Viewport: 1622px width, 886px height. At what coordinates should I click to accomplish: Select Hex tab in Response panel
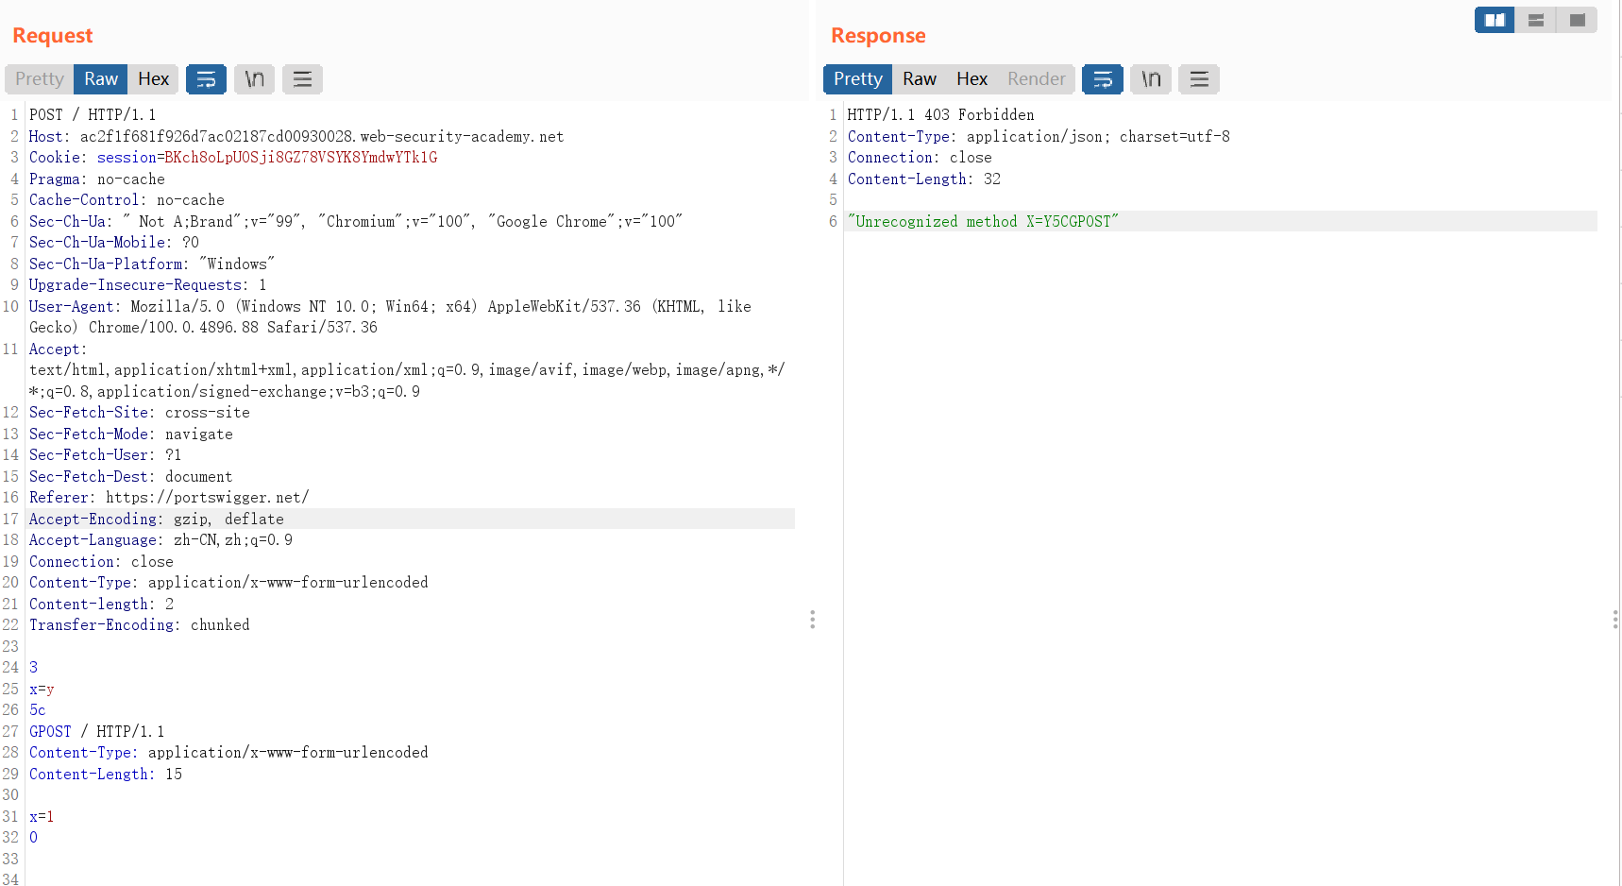(x=972, y=79)
